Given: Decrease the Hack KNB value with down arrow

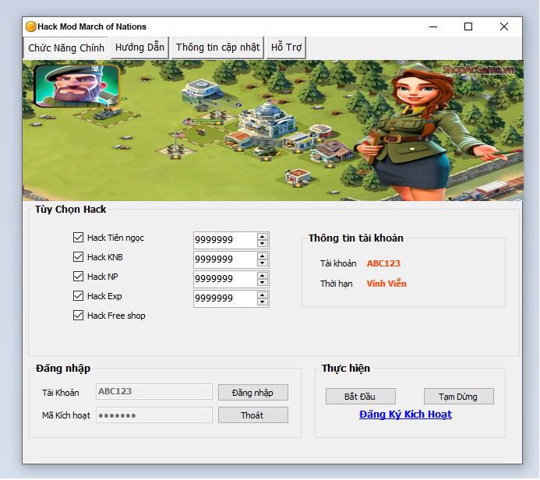Looking at the screenshot, I should pyautogui.click(x=263, y=263).
